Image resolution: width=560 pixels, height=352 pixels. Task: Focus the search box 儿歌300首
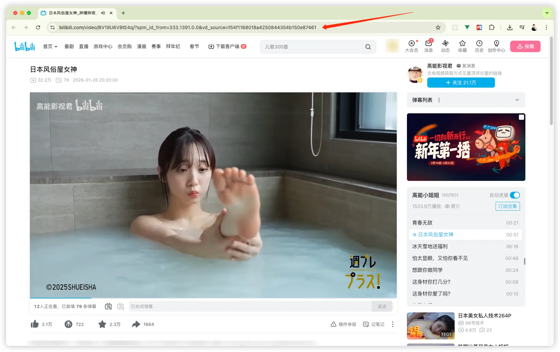pyautogui.click(x=313, y=47)
